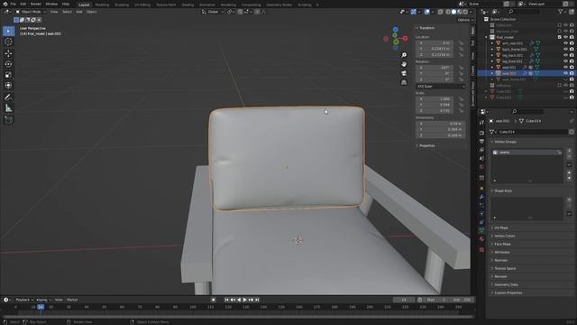This screenshot has width=577, height=325.
Task: Open the timeline Playback menu
Action: 24,300
